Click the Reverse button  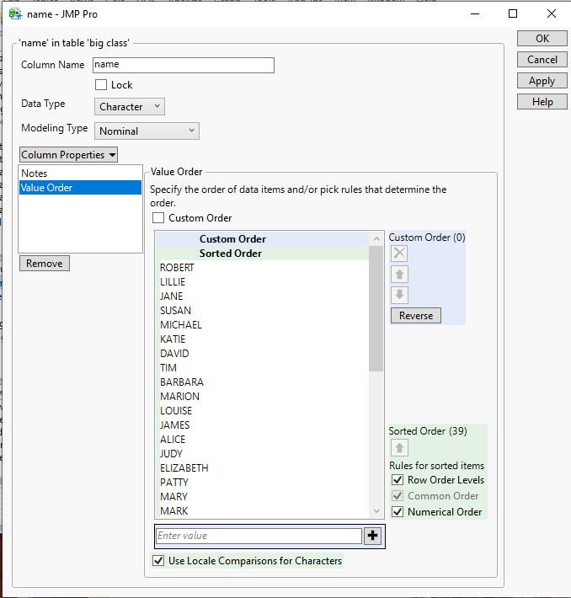[416, 316]
